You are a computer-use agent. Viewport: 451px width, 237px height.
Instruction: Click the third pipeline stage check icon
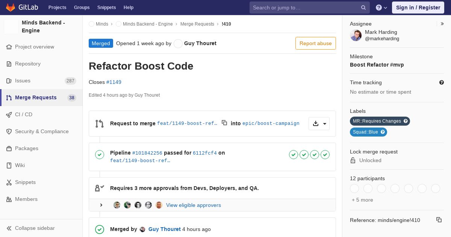point(315,155)
